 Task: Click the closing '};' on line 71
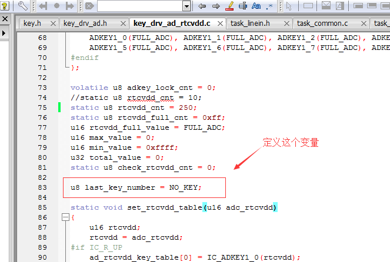75,68
